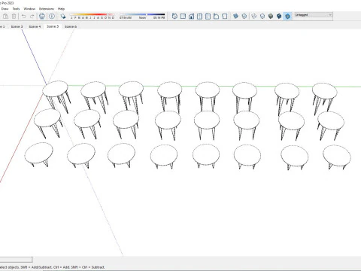Viewport: 361px width, 271px height.
Task: Open the Untagged tag dropdown
Action: [314, 15]
